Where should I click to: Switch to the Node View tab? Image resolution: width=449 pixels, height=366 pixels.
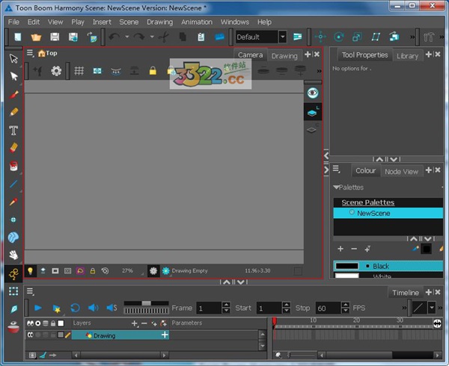(401, 172)
